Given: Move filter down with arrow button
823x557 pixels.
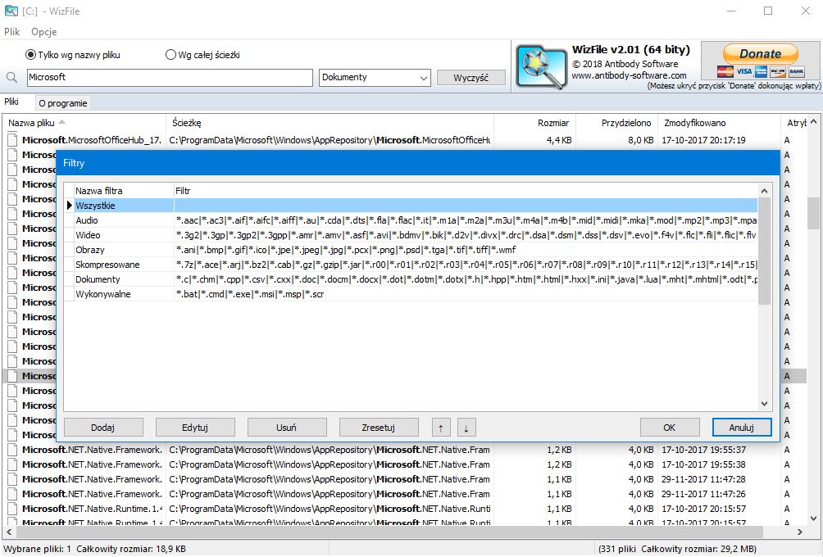Looking at the screenshot, I should point(466,428).
